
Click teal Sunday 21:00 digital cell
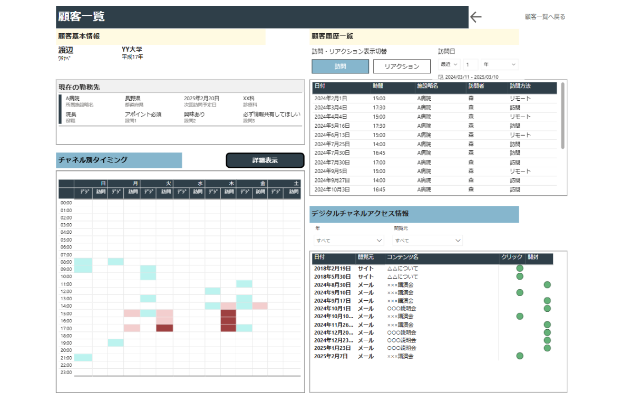point(83,358)
